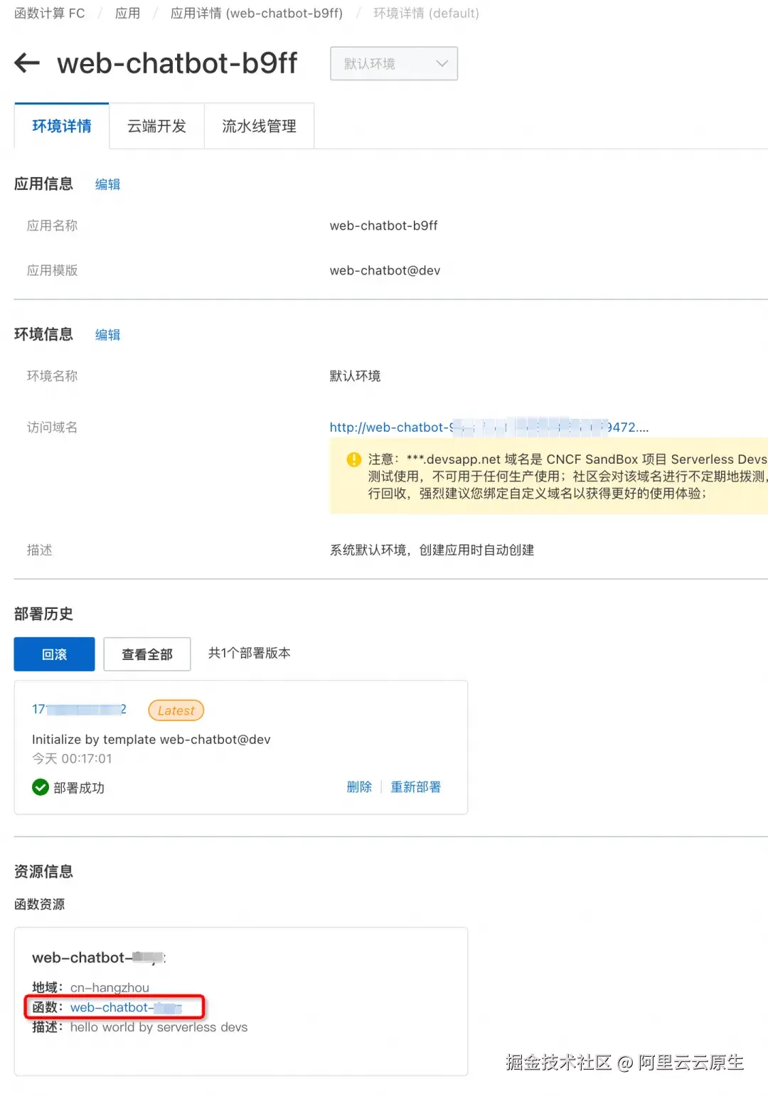Click 编辑 next to 应用信息
Viewport: 768px width, 1096px height.
click(x=107, y=184)
